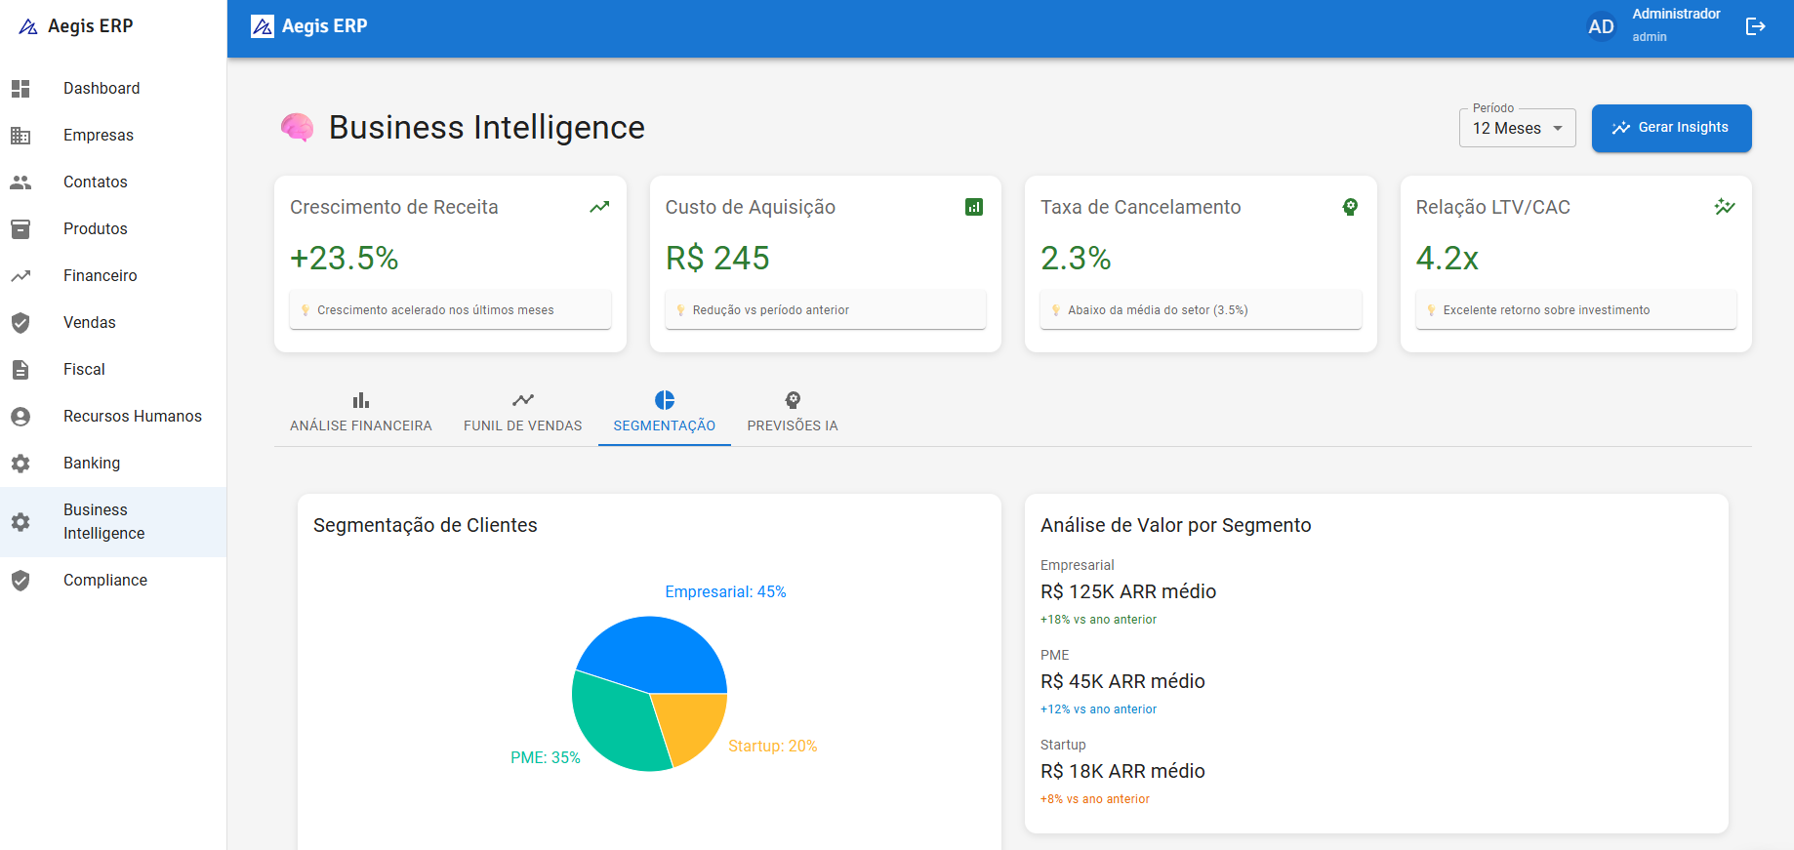Click lightbulb icon in Excelente retorno note
1794x850 pixels.
pyautogui.click(x=1431, y=310)
